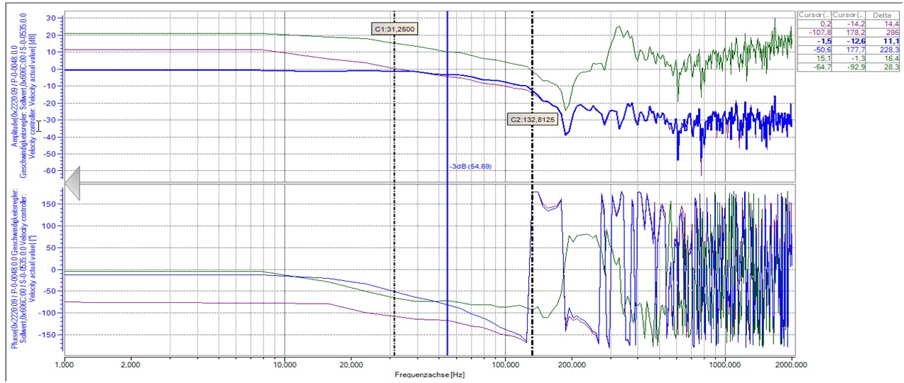Select the C1:31,2500 cursor label

click(395, 29)
